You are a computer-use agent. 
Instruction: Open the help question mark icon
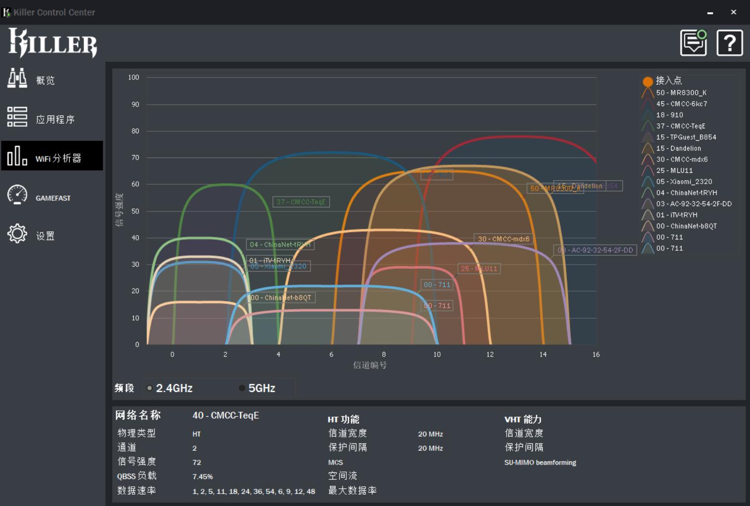click(730, 42)
